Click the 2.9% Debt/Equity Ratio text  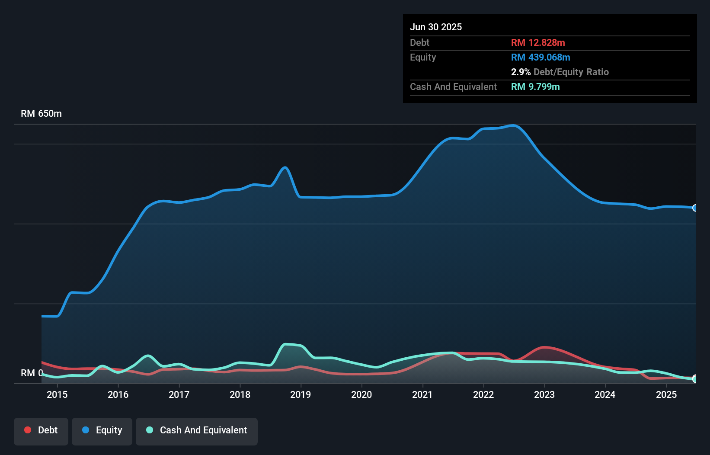pos(560,72)
